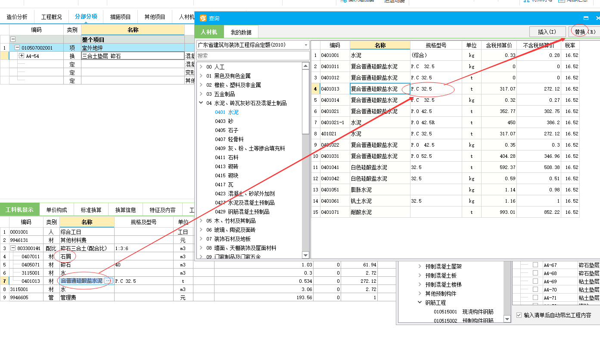Open the 换算信息 tab

(125, 210)
